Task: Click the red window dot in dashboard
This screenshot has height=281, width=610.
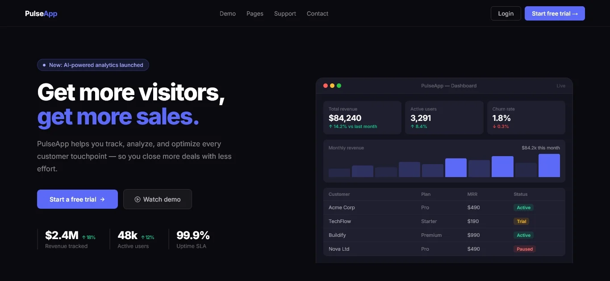Action: (326, 86)
